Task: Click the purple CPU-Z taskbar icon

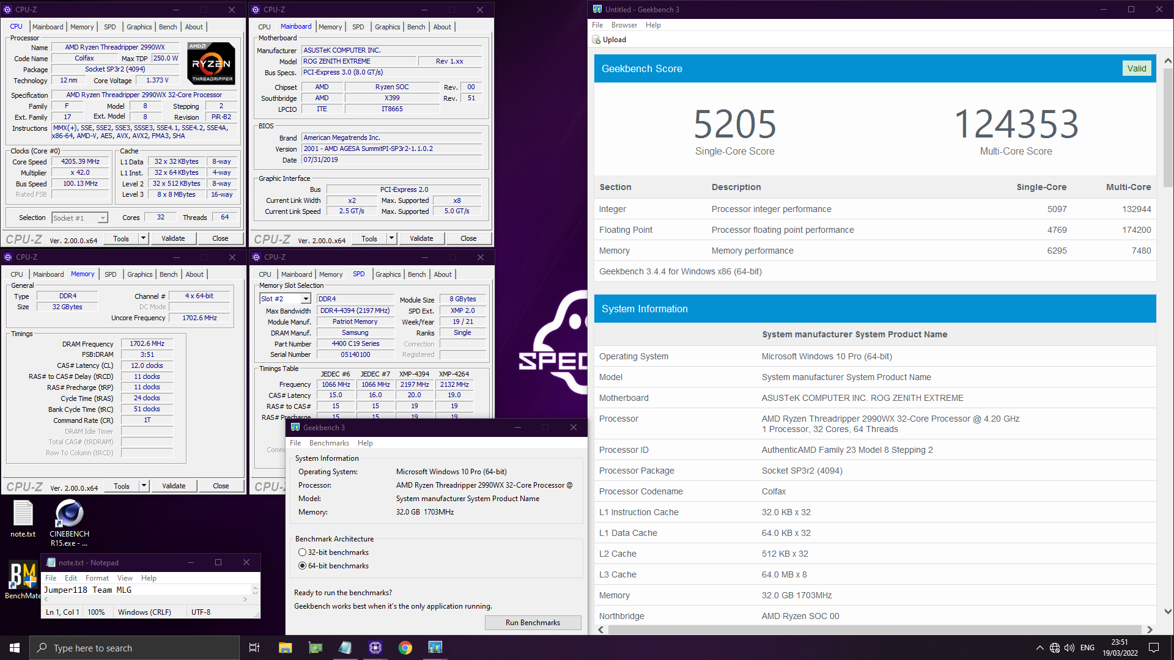Action: [375, 648]
